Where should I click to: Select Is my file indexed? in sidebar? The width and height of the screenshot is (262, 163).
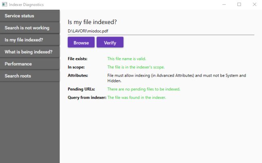click(30, 40)
